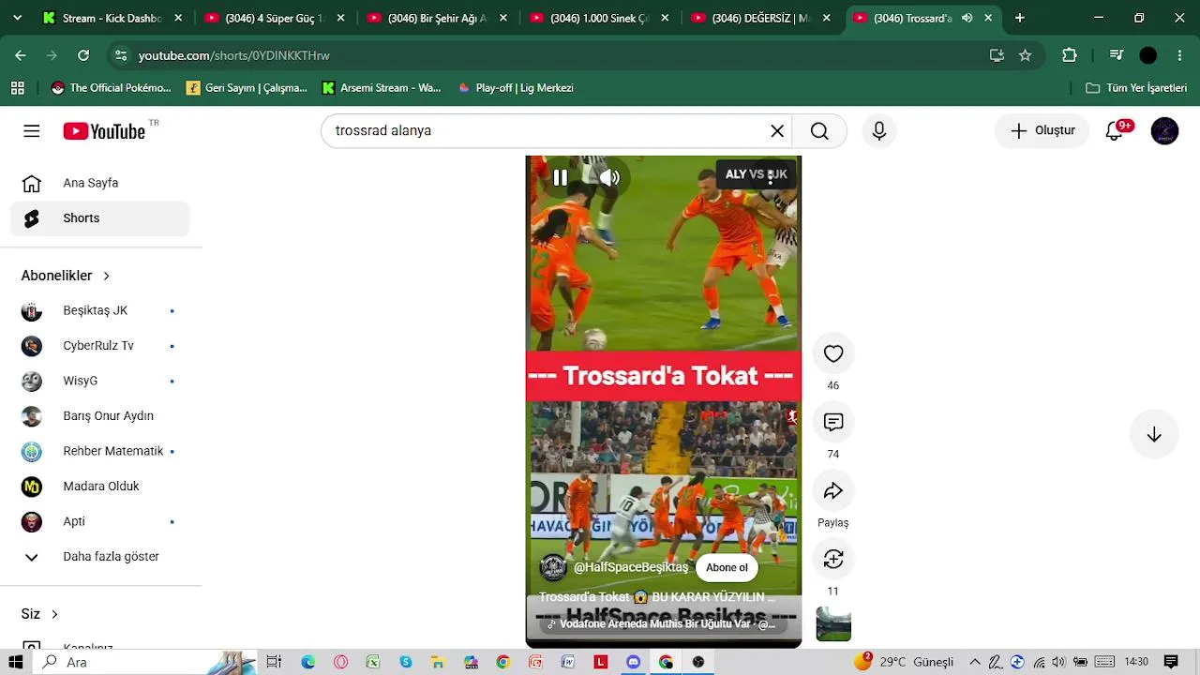Open File Explorer from the taskbar
Viewport: 1200px width, 675px height.
438,662
